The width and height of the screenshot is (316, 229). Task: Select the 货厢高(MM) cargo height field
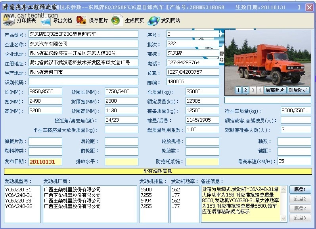click(121, 111)
